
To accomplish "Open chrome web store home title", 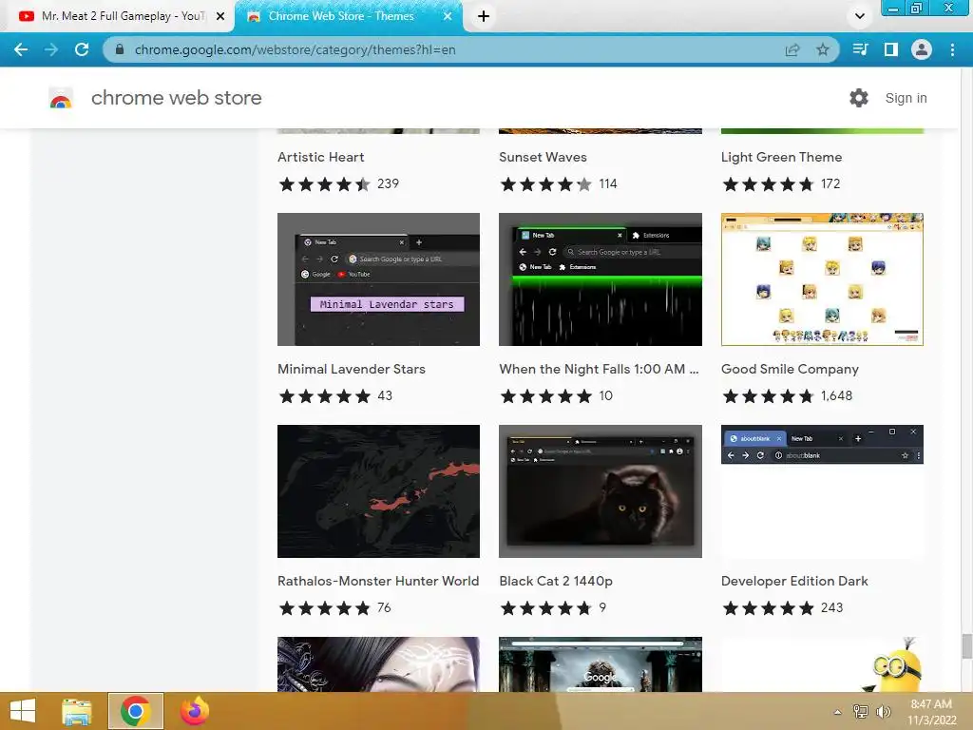I will point(176,98).
